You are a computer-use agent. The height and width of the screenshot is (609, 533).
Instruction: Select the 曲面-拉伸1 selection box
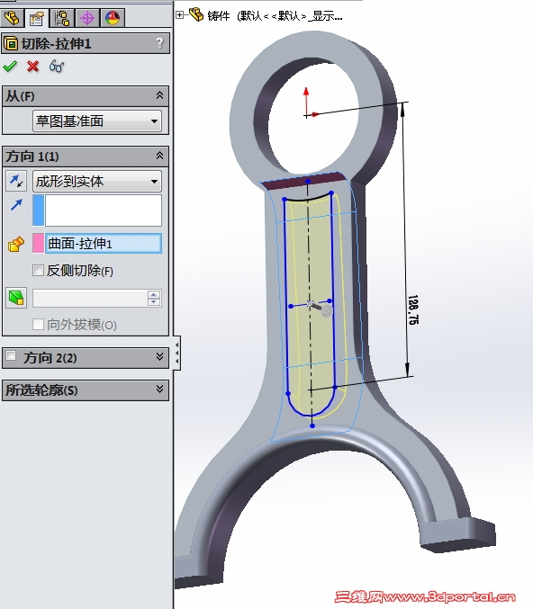(x=104, y=244)
